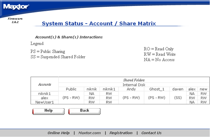Screen dimensions: 210x137
Task: Click the Shared Folders table header
Action: (x=134, y=80)
